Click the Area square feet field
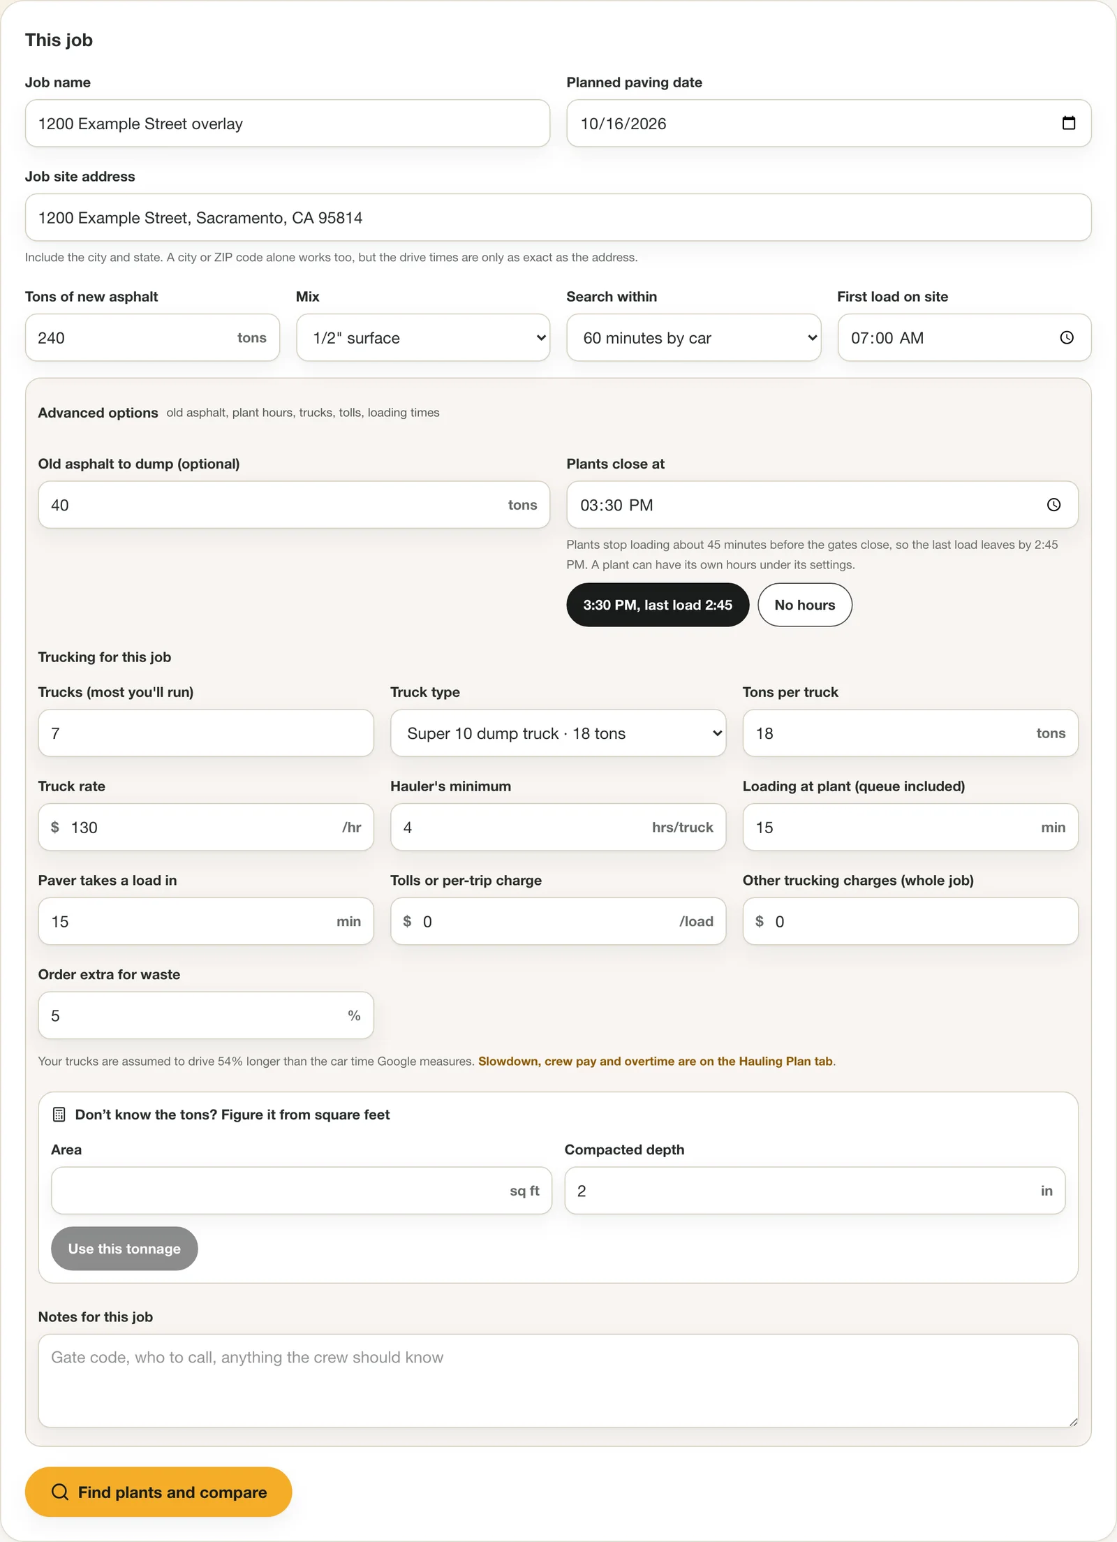 (x=302, y=1191)
